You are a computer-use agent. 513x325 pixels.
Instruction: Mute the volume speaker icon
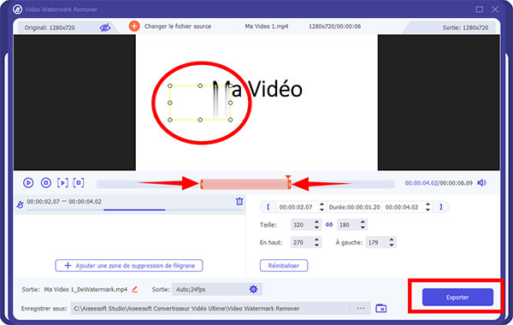pyautogui.click(x=481, y=183)
